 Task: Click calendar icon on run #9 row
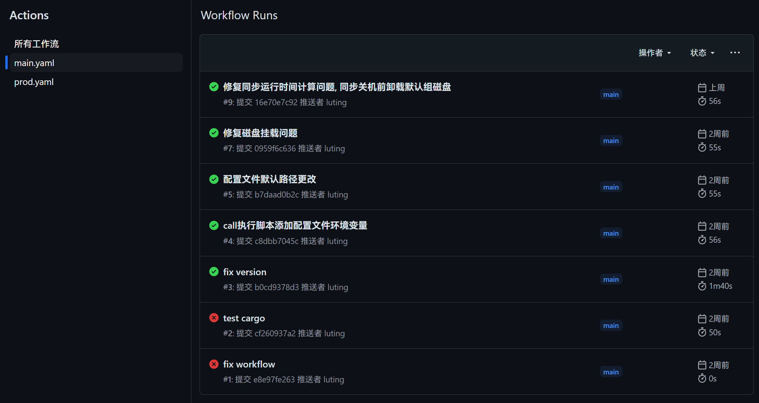(702, 88)
